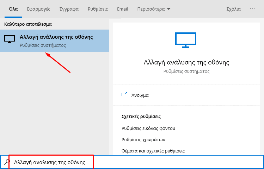The image size is (264, 169).
Task: Click the preview pane title Αλλαγή ανάλυσης της οθόνης
Action: pos(186,62)
